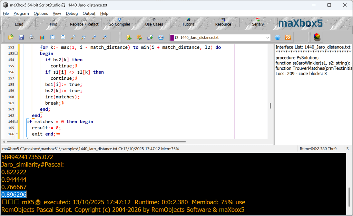Viewport: 353px width, 216px height.
Task: Open the Options menu
Action: 41,13
